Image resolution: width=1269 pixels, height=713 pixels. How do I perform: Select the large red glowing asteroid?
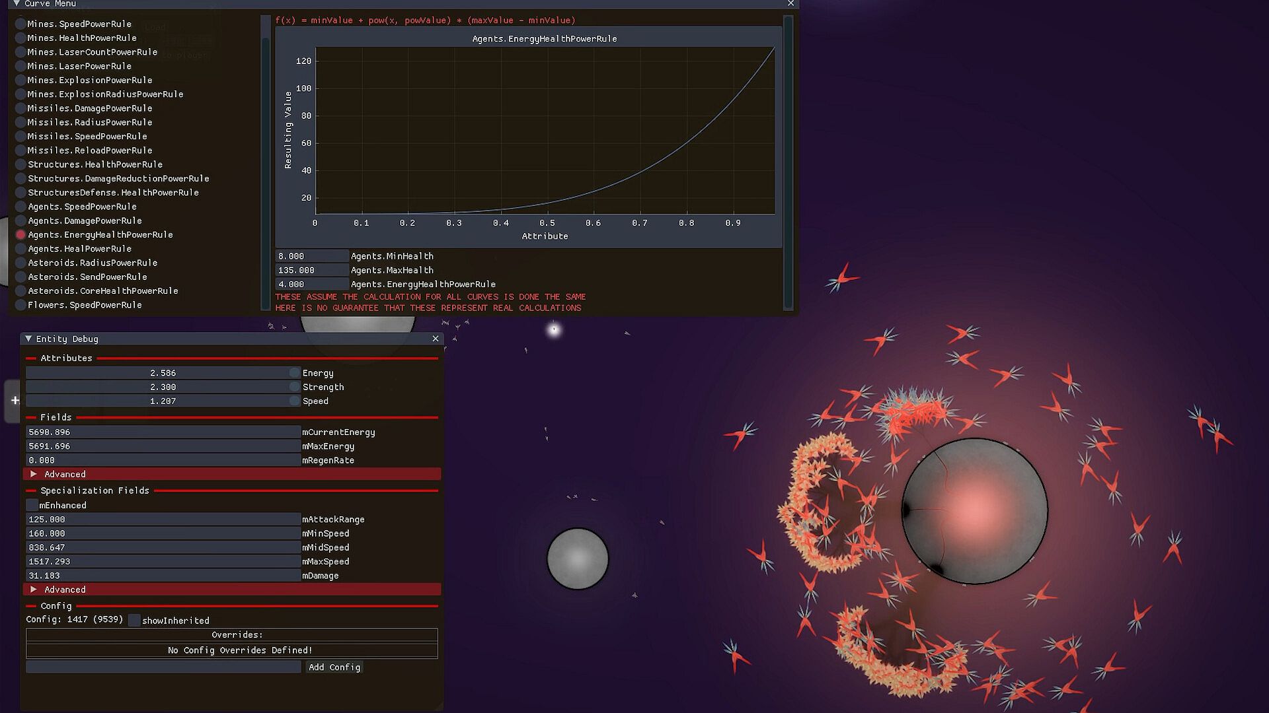point(975,511)
